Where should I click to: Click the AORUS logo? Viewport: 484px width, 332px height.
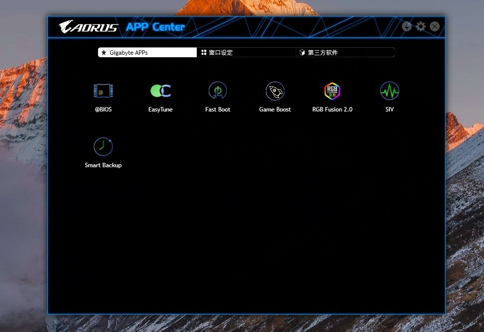coord(88,27)
